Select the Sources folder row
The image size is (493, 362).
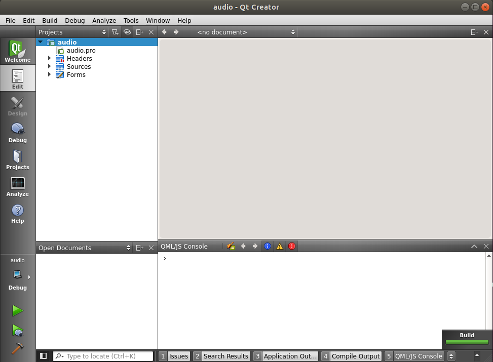click(x=97, y=67)
